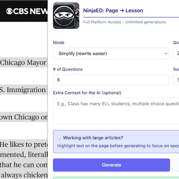
Task: Click 'Extra Context for the AI (optional)' label
Action: pyautogui.click(x=87, y=93)
